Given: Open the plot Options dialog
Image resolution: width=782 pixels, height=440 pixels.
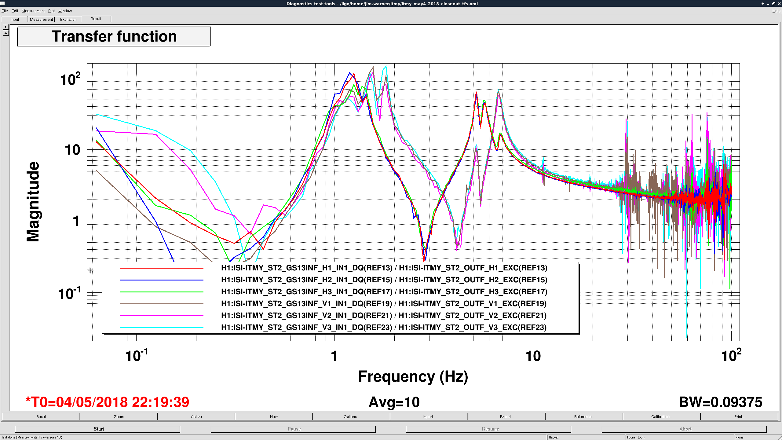Looking at the screenshot, I should [x=351, y=417].
